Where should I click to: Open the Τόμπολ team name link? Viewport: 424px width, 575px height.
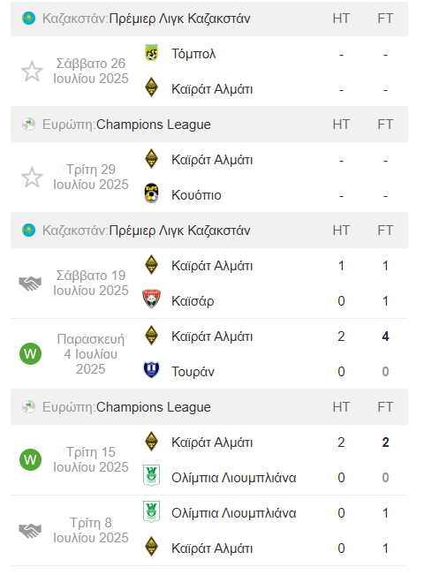pyautogui.click(x=193, y=54)
